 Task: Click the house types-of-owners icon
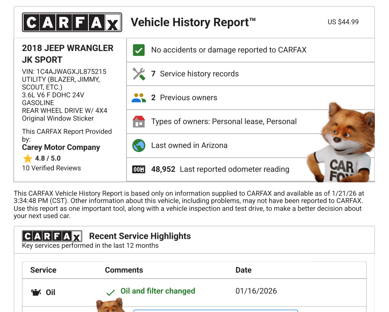(x=139, y=122)
